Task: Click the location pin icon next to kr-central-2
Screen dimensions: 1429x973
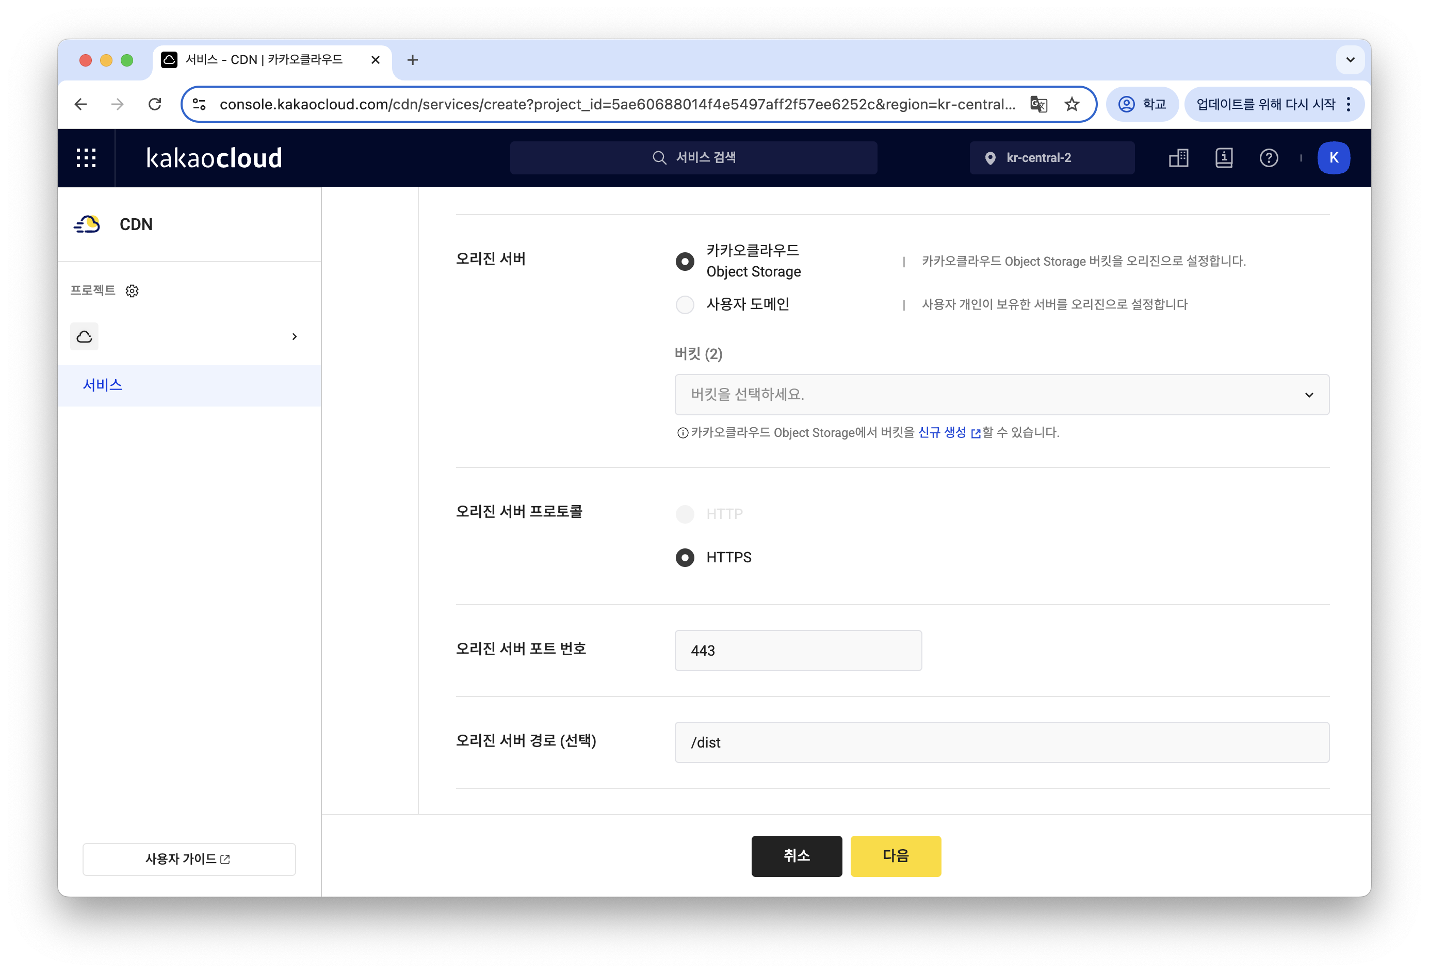Action: tap(990, 158)
